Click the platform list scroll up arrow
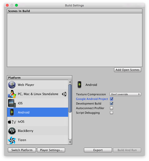 (70, 82)
